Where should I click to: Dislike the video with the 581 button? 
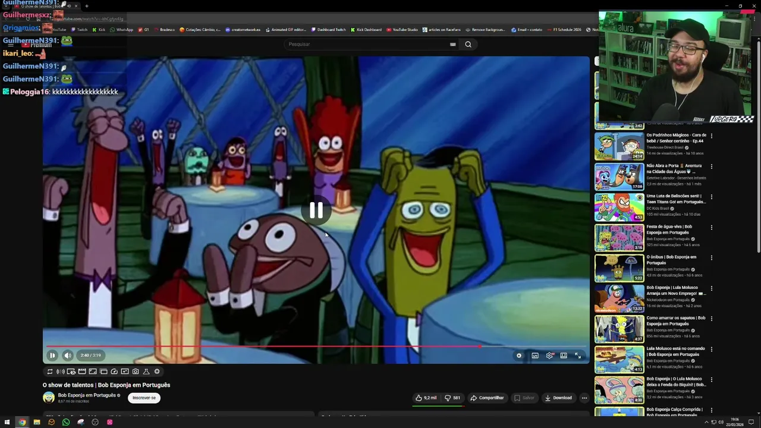pyautogui.click(x=453, y=398)
